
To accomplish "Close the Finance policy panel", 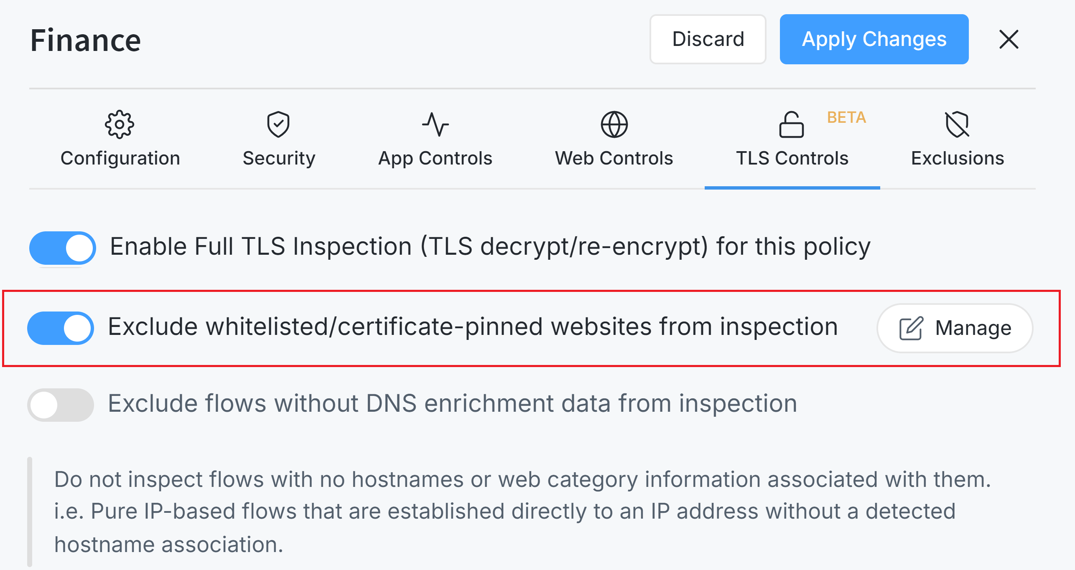I will pyautogui.click(x=1009, y=39).
